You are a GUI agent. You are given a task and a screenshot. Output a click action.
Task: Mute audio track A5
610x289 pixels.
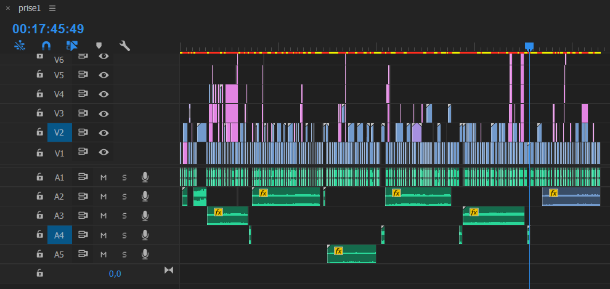[104, 254]
